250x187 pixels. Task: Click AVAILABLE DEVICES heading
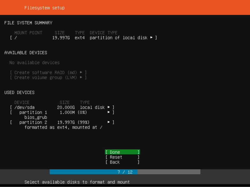point(26,53)
